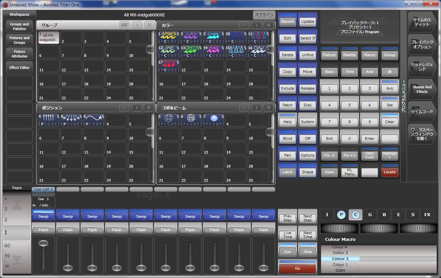Toggle the Odd/Even selection button

[370, 155]
